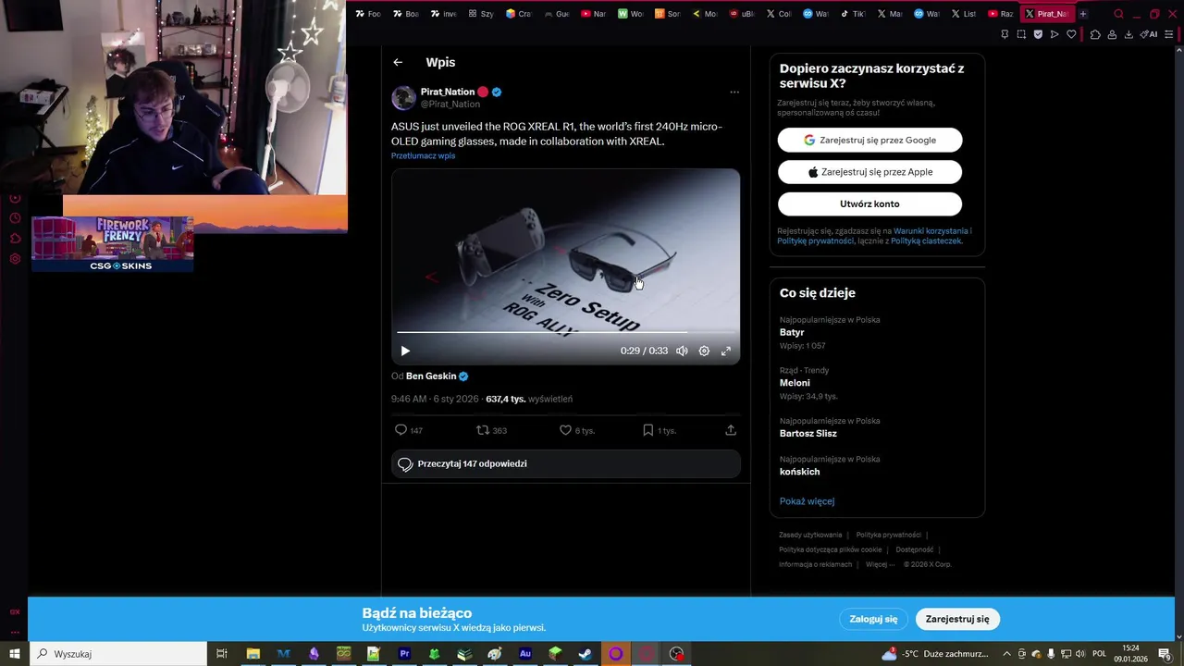Image resolution: width=1184 pixels, height=666 pixels.
Task: Click the Wyszukaj taskbar search box
Action: (x=117, y=654)
